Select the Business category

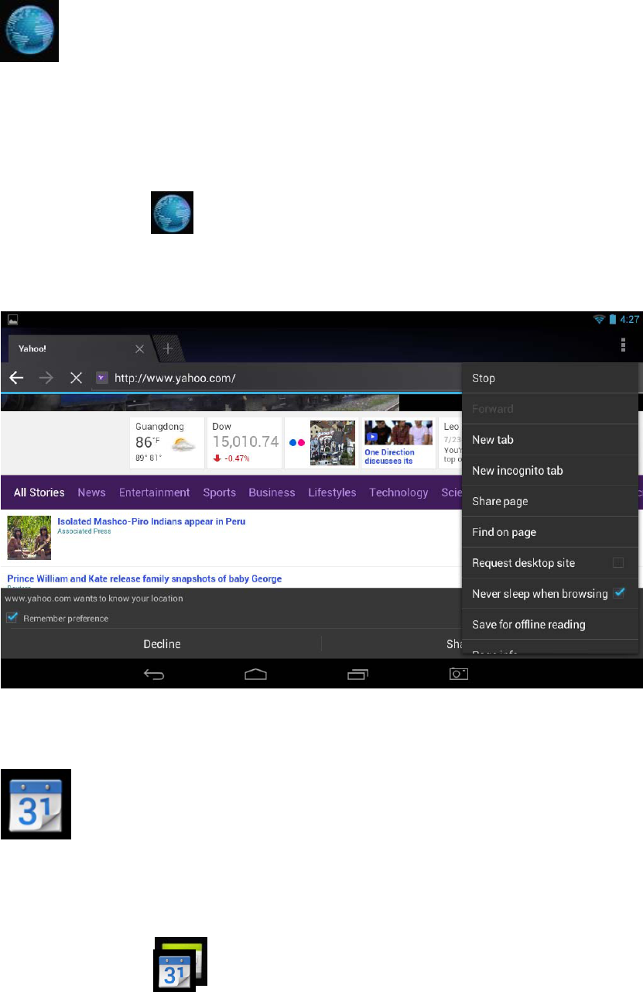272,493
